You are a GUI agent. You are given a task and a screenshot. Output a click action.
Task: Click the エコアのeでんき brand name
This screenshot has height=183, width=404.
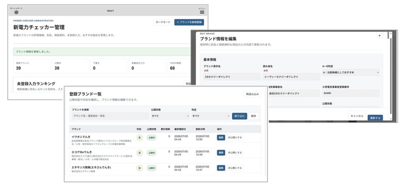coord(82,152)
